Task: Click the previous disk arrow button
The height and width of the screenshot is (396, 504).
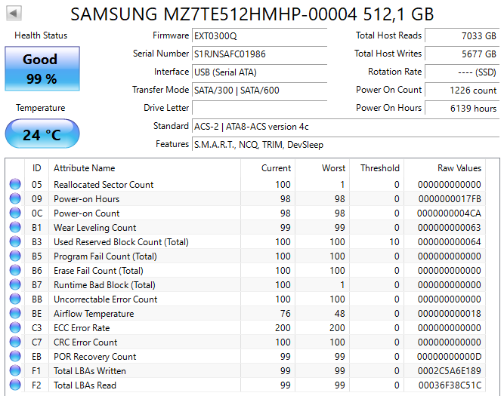Action: (14, 14)
